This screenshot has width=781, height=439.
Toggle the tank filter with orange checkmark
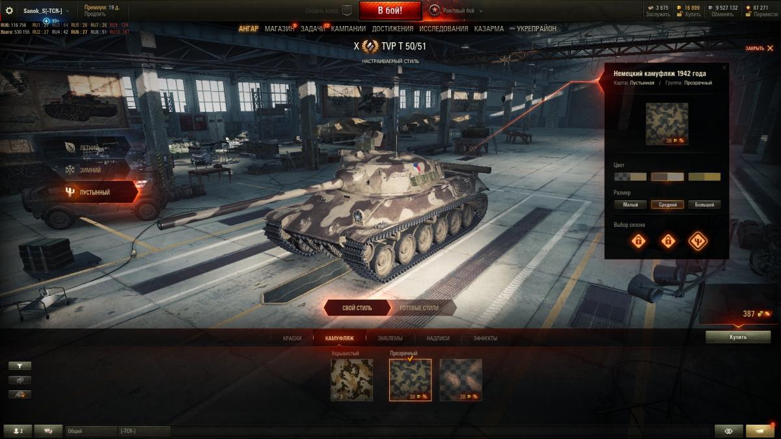pos(20,394)
